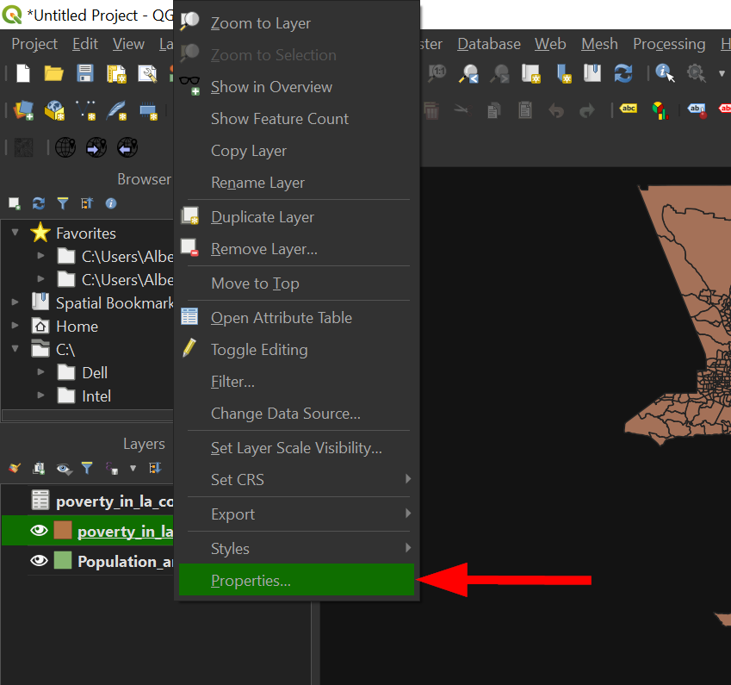This screenshot has width=731, height=685.
Task: Expand the first C:\Users\Albe favorite folder
Action: point(41,255)
